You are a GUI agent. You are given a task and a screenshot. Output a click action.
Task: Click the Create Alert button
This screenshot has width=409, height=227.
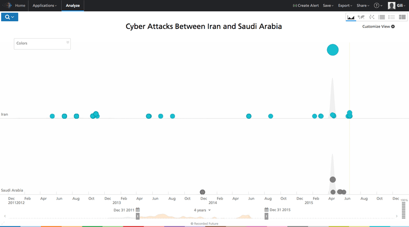click(x=306, y=5)
